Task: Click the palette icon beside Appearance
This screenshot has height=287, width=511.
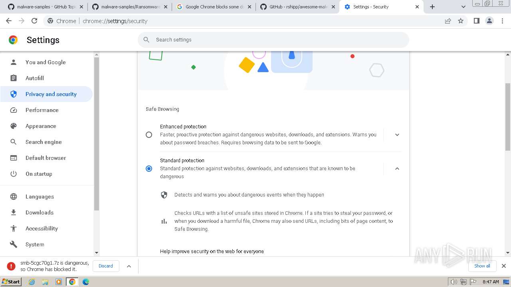Action: 14,126
